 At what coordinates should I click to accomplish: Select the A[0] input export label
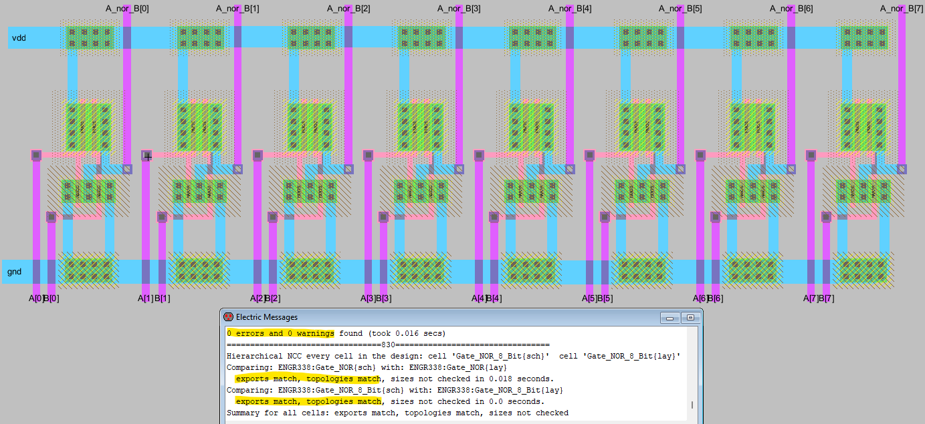(x=35, y=298)
